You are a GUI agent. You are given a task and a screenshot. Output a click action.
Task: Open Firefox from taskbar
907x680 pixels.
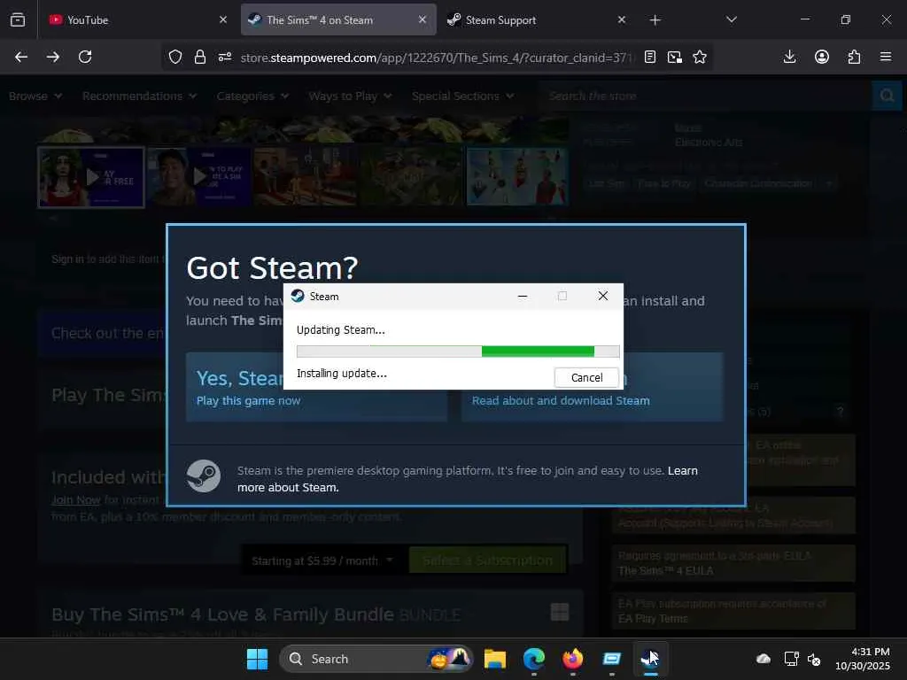(x=572, y=659)
